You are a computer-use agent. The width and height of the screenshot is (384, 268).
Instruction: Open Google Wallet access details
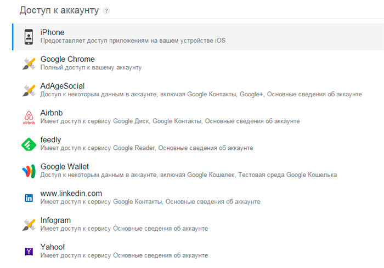point(65,166)
